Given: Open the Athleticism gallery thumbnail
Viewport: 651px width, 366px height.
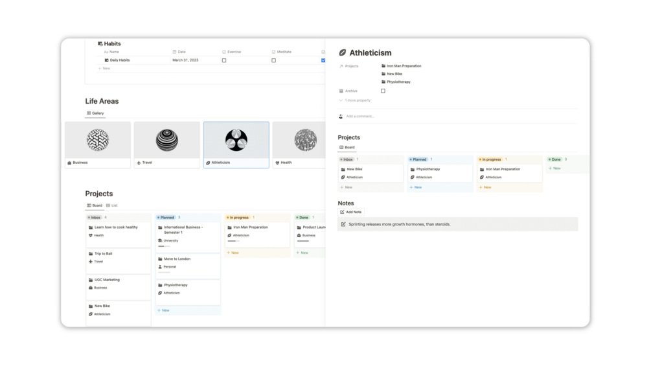Looking at the screenshot, I should click(236, 140).
